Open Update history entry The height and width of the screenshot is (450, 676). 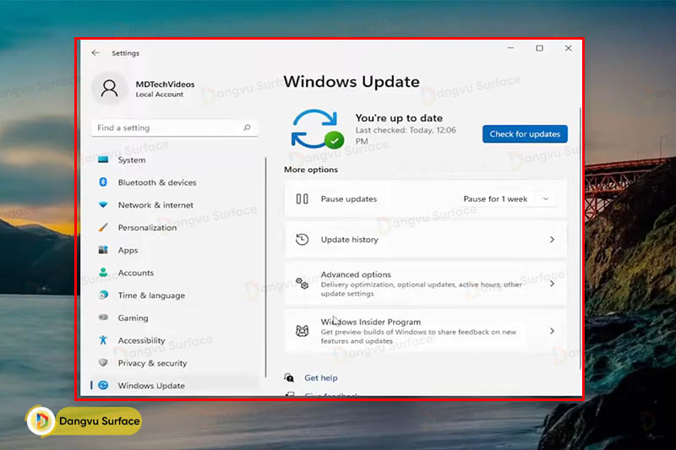425,240
